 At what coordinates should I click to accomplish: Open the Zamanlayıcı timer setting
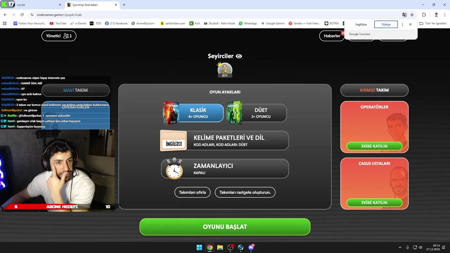pyautogui.click(x=225, y=169)
